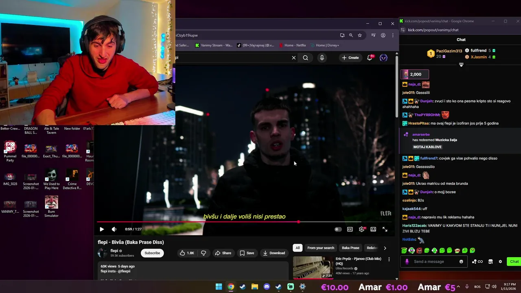The image size is (521, 293).
Task: Select the From your search chip
Action: (321, 248)
